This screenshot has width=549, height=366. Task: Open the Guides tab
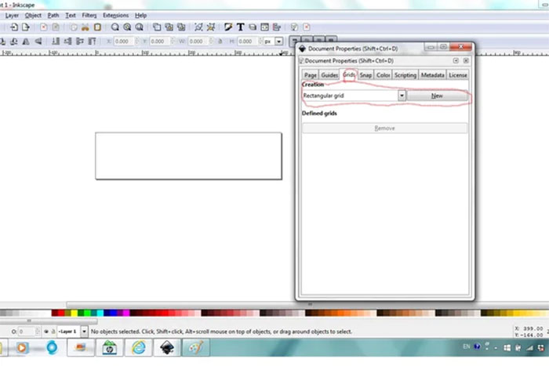click(329, 75)
